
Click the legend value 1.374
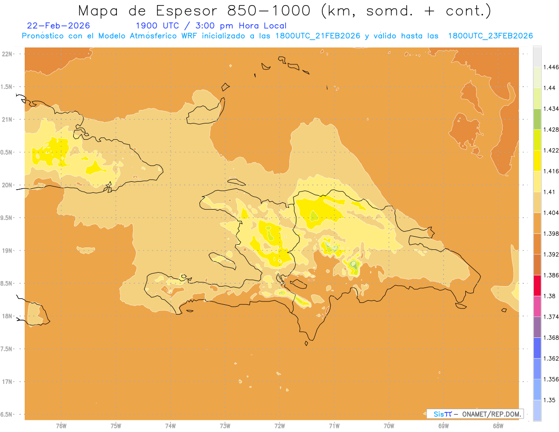pos(551,316)
